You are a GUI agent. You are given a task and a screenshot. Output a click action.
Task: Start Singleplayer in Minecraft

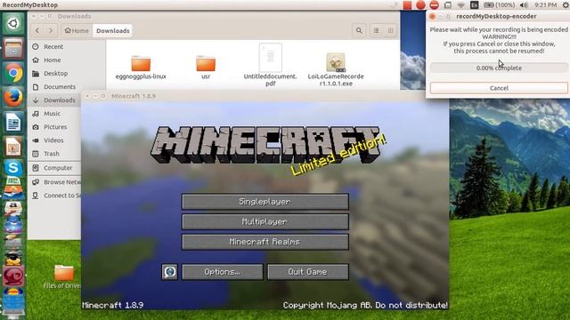[265, 202]
